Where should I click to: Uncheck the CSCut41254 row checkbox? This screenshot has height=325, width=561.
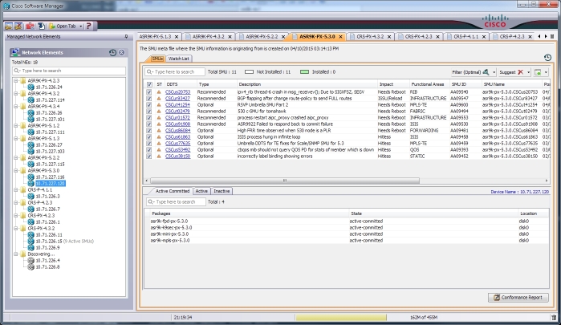149,105
